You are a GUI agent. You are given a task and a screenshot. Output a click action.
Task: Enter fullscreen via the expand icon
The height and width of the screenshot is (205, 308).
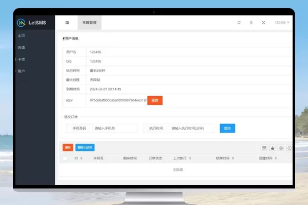tap(264, 23)
